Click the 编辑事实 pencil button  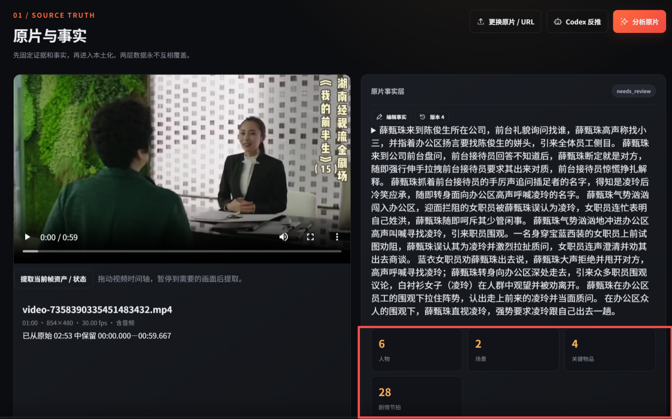coord(392,117)
